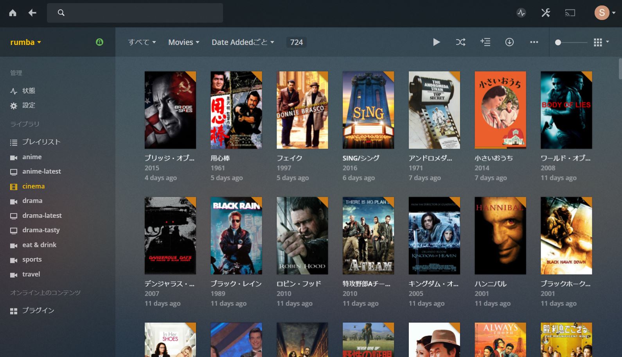Click the フェイク title link
Image resolution: width=622 pixels, height=357 pixels.
(289, 158)
